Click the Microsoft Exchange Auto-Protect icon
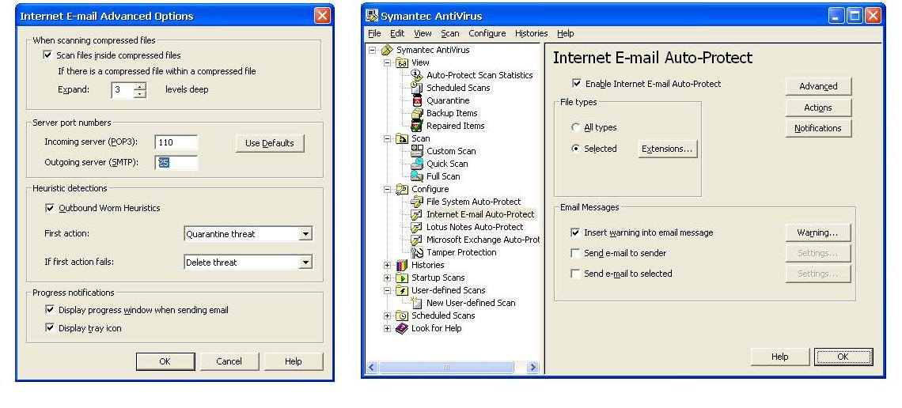 (417, 240)
